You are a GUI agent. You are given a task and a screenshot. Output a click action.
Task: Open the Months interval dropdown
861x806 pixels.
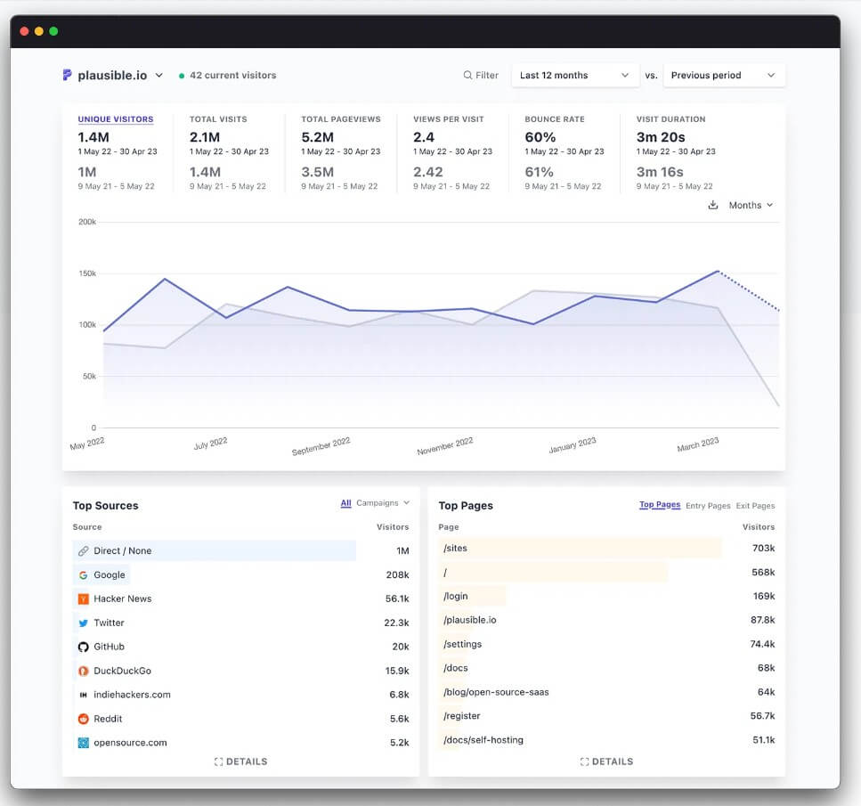click(751, 205)
